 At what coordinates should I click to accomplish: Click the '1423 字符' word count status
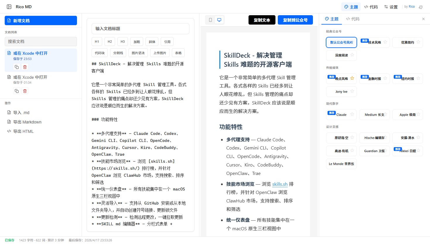[26, 240]
